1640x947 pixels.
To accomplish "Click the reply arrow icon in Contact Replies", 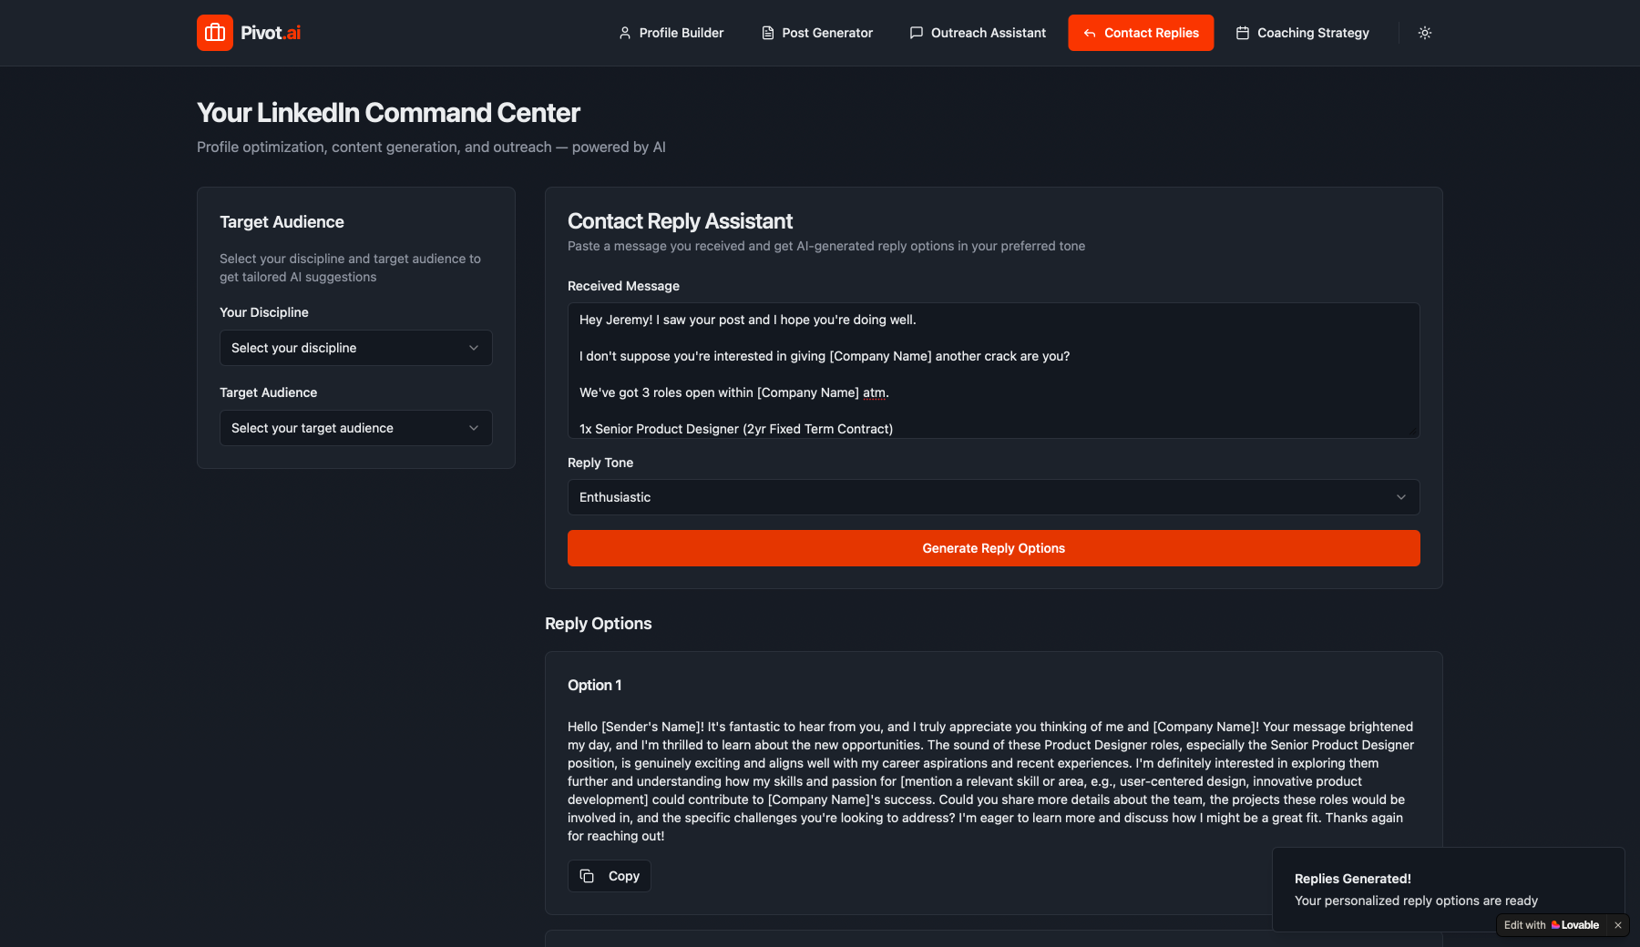I will click(x=1090, y=33).
